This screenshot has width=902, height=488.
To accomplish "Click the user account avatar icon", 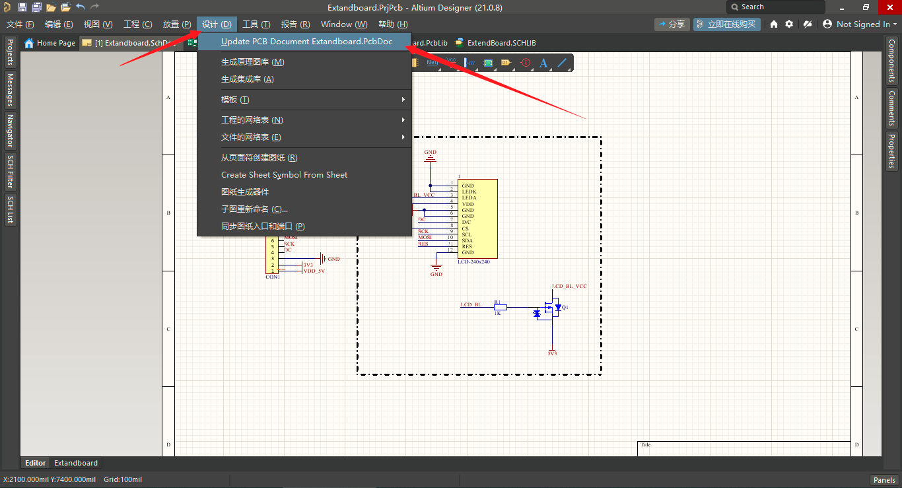I will pyautogui.click(x=827, y=24).
